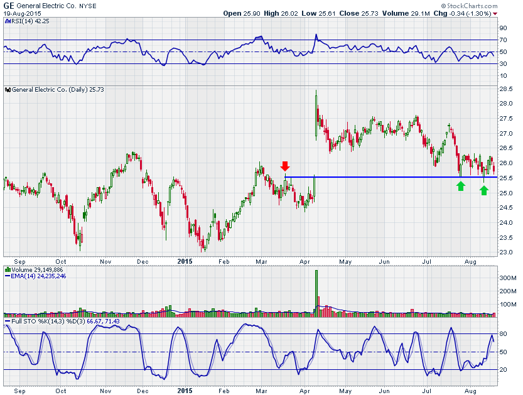Viewport: 523px width, 395px height.
Task: Select the 19-Aug-2015 date text
Action: pyautogui.click(x=23, y=14)
